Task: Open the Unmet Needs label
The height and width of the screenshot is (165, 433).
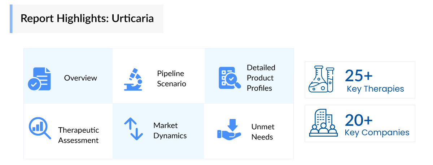Action: pos(263,132)
